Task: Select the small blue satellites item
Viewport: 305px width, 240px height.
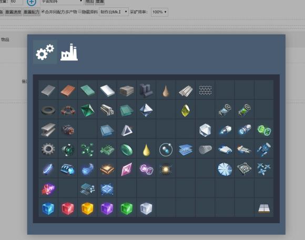Action: [x=264, y=169]
